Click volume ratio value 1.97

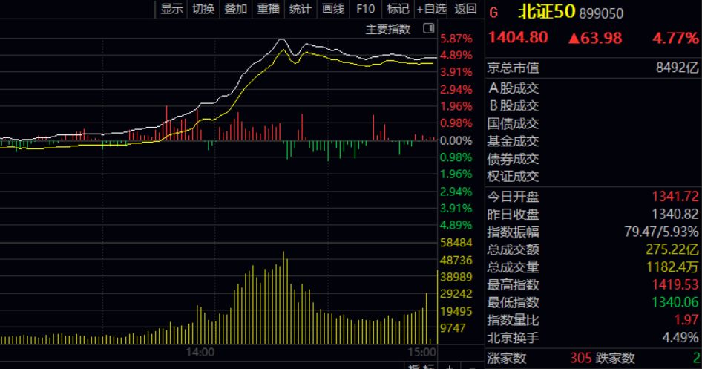pos(686,320)
